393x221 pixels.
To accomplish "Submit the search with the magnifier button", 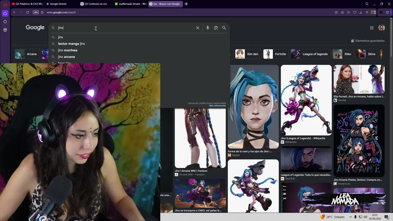I will (224, 28).
